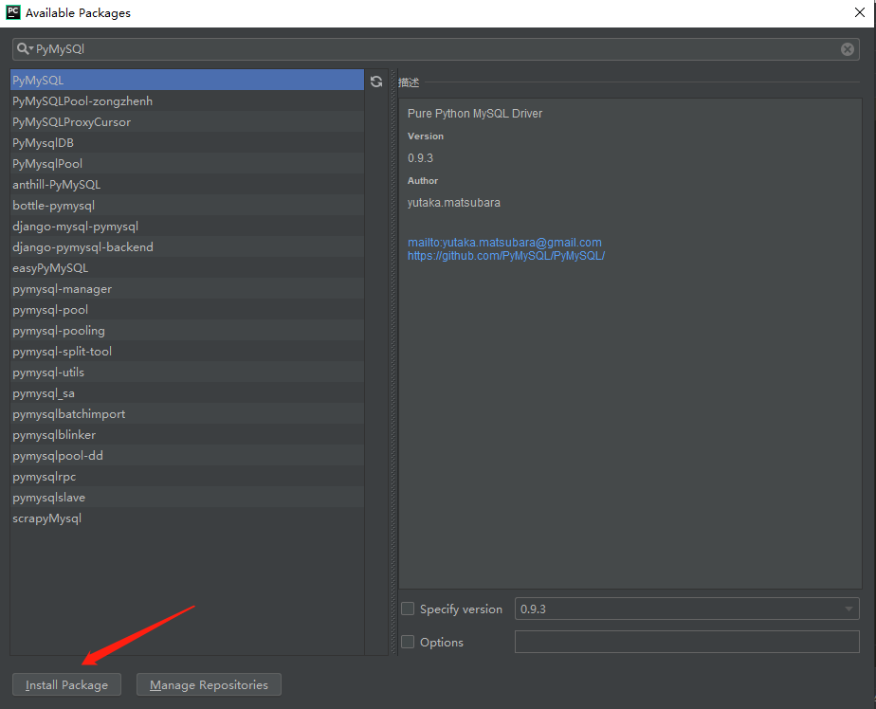Click the Pure Python MySQL Driver description
Screen dimensions: 876x709
coord(475,114)
